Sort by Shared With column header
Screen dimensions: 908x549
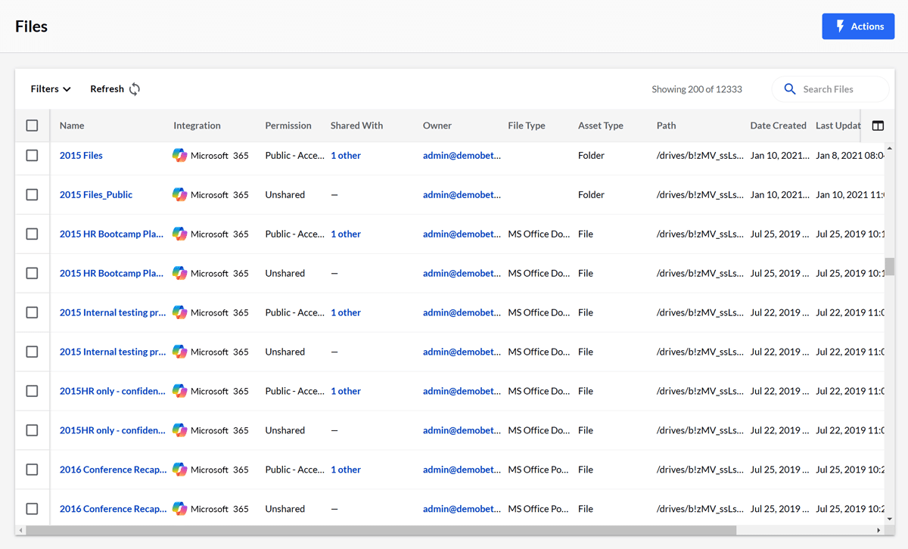356,126
